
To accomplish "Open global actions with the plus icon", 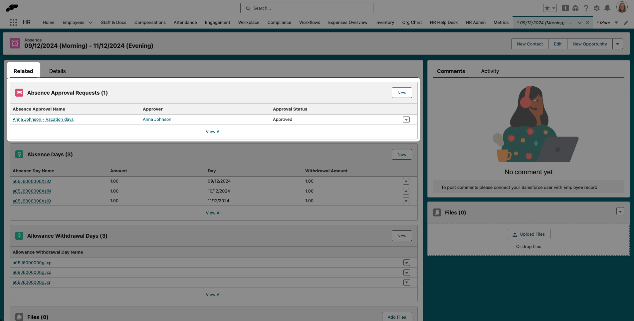I will click(x=565, y=8).
